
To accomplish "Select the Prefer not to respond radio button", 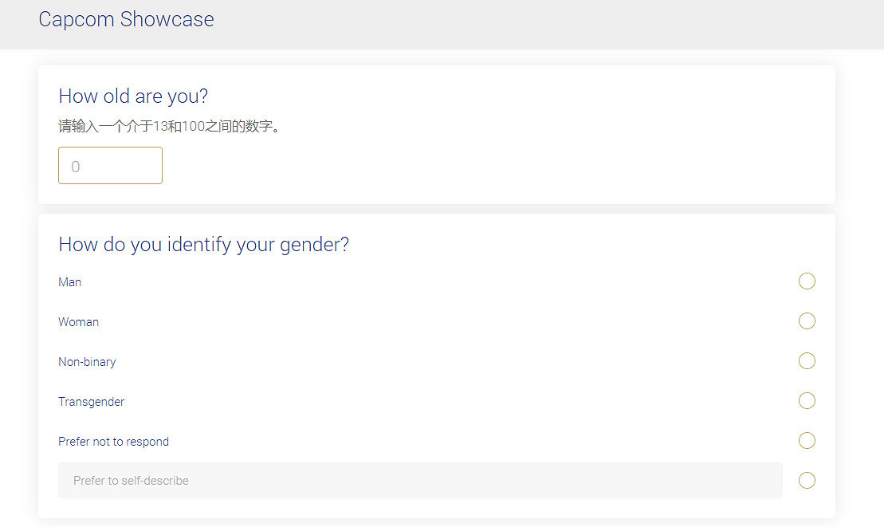I will tap(807, 441).
